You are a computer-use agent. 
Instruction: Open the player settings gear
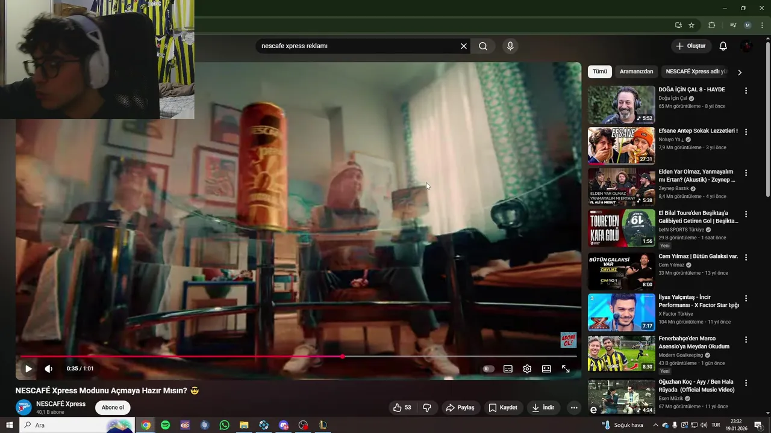(x=527, y=369)
